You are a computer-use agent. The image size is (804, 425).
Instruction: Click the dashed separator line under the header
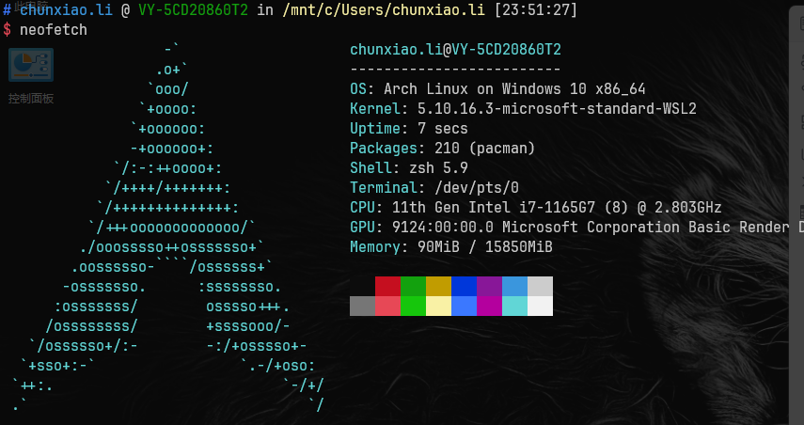[455, 70]
